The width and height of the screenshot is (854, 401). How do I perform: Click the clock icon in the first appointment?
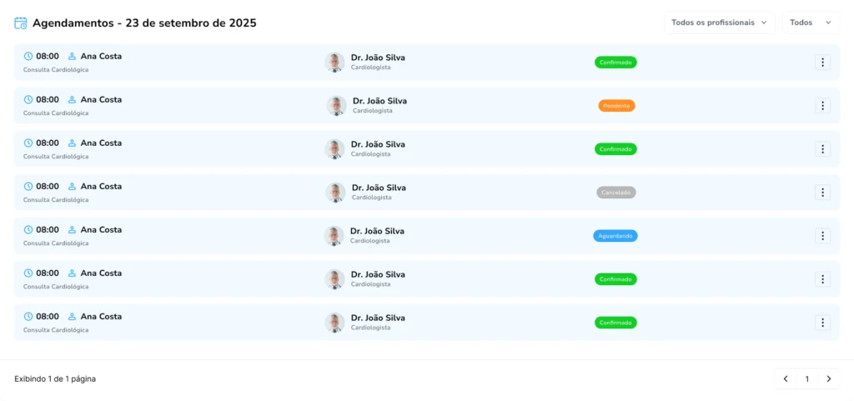[28, 57]
